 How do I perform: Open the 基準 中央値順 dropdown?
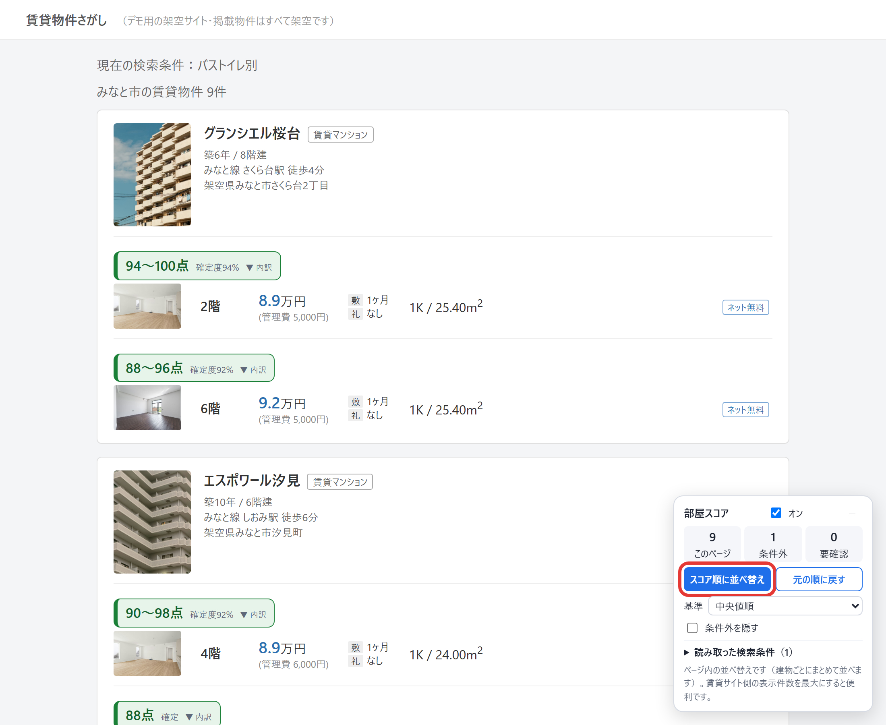coord(785,606)
